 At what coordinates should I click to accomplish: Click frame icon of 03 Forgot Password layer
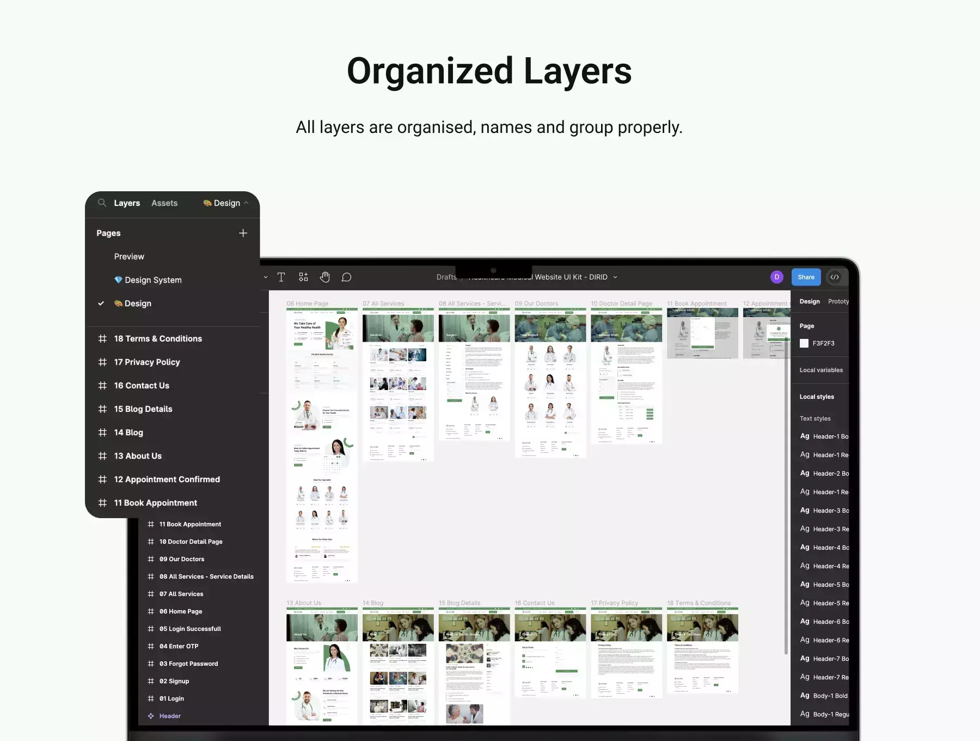pos(151,664)
